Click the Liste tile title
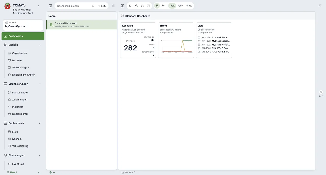This screenshot has width=326, height=175. click(x=201, y=26)
